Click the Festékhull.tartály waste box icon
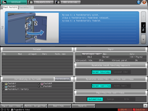Viewport: 148px width, 111px height. (x=6, y=89)
